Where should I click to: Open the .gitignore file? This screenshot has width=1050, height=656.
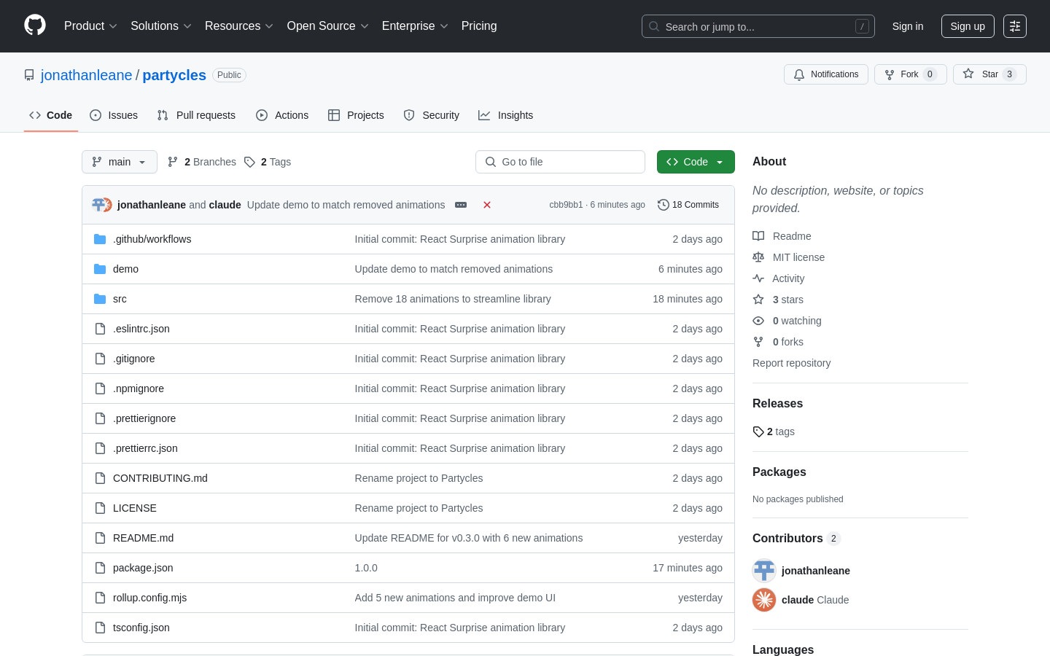[134, 359]
